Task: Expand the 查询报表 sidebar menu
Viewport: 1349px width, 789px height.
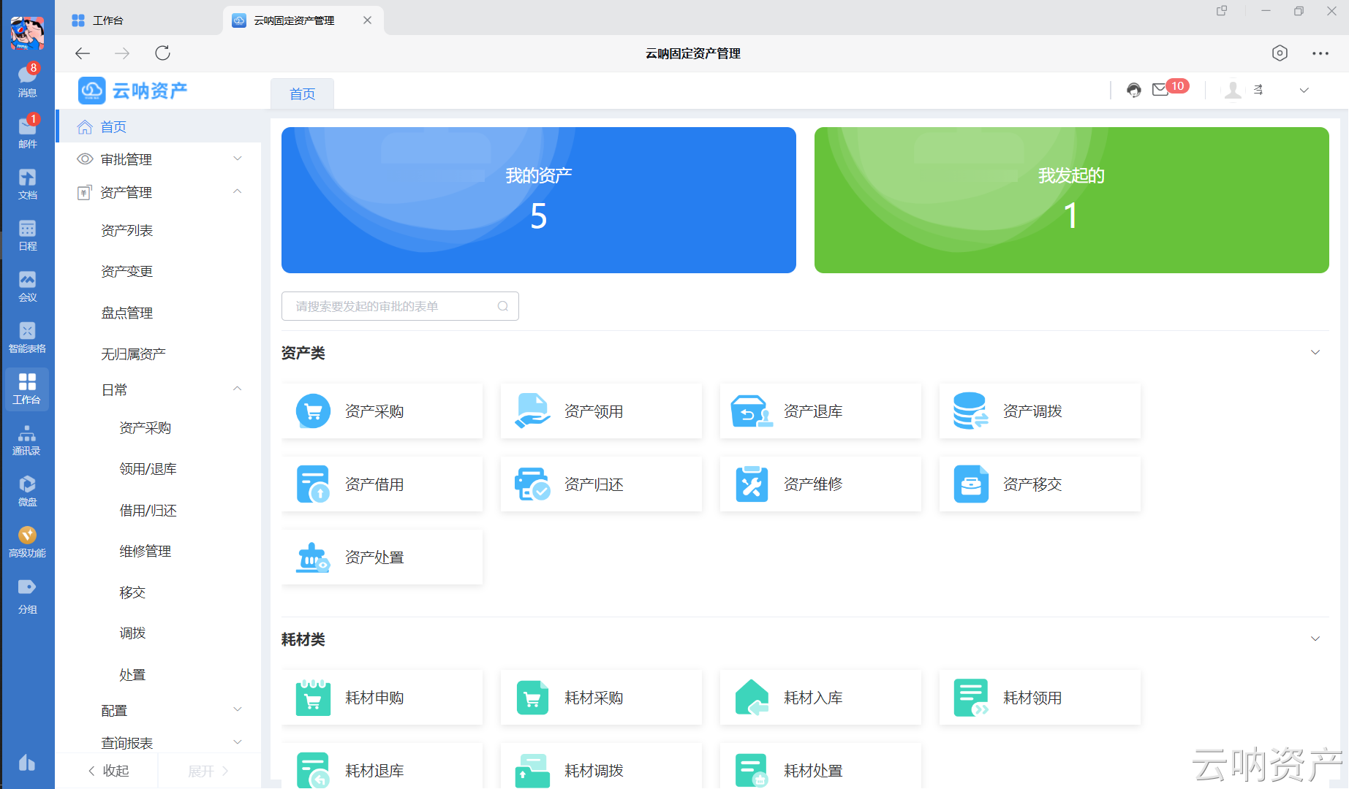Action: coord(237,742)
